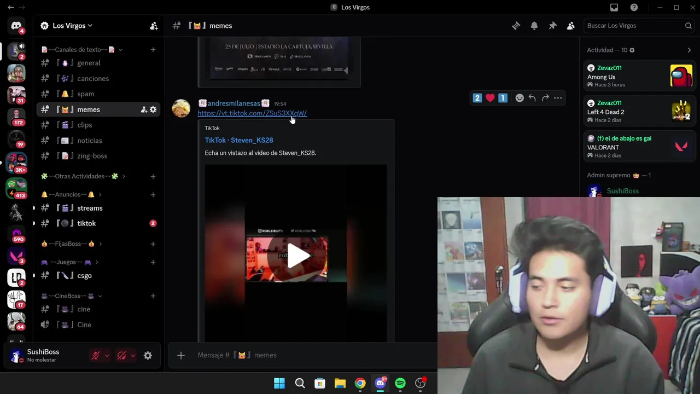Collapse the CineBoss category
This screenshot has width=700, height=394.
click(72, 296)
